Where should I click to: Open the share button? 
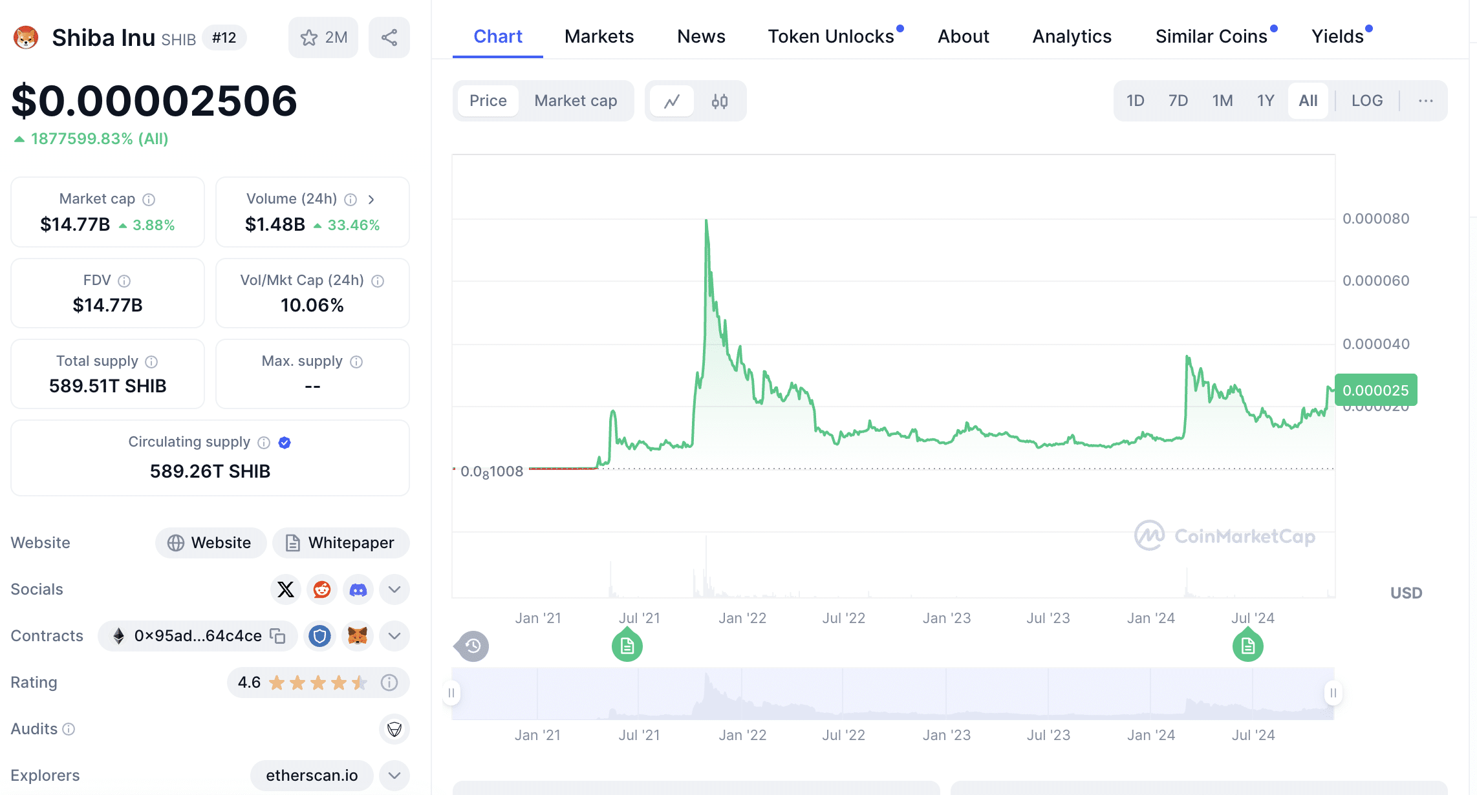point(389,37)
